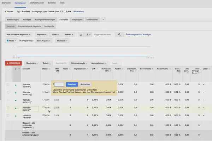212x141 pixels.
Task: Open help icon next to Status header
Action: click(x=49, y=69)
